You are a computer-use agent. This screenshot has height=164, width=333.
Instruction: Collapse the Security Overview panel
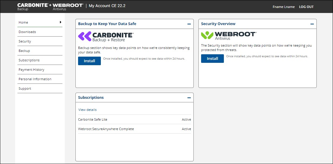pos(312,24)
